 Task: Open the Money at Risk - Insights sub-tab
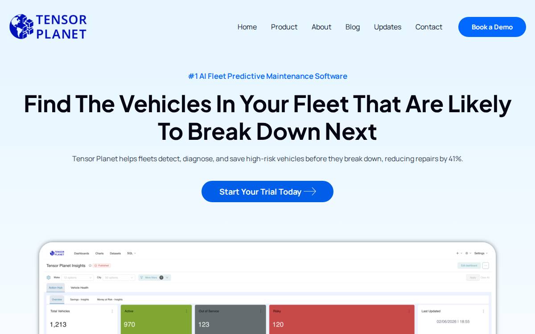110,300
